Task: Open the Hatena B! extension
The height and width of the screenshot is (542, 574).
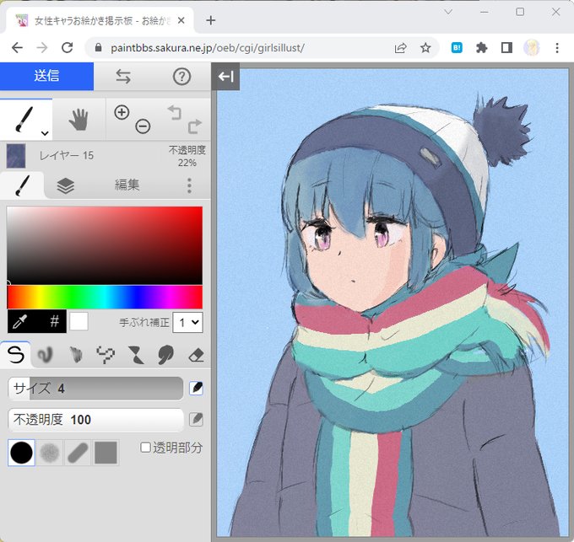Action: 457,48
